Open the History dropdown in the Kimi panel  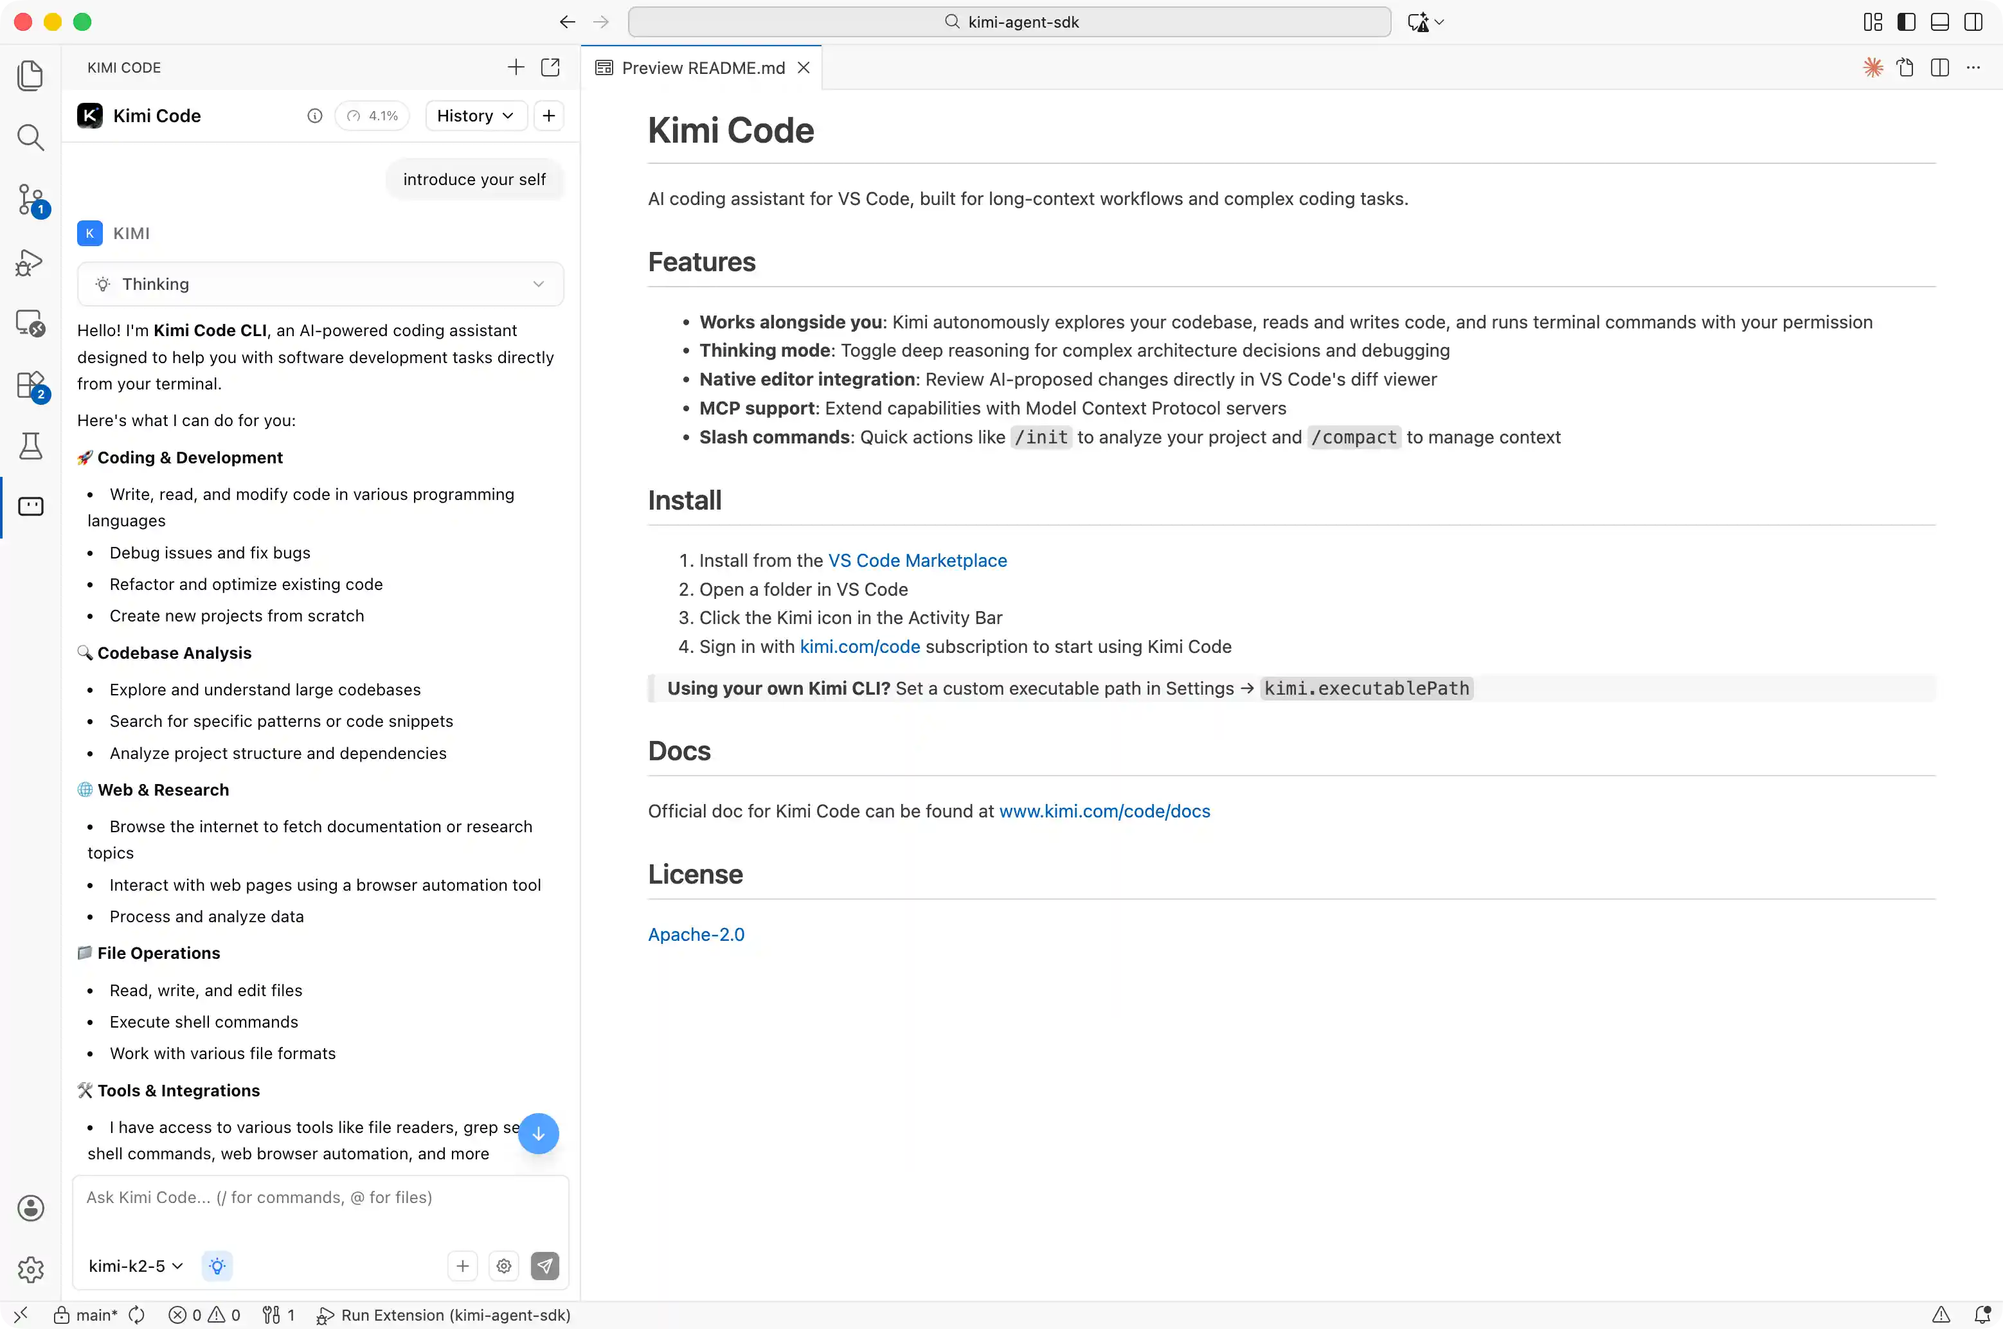pyautogui.click(x=474, y=115)
